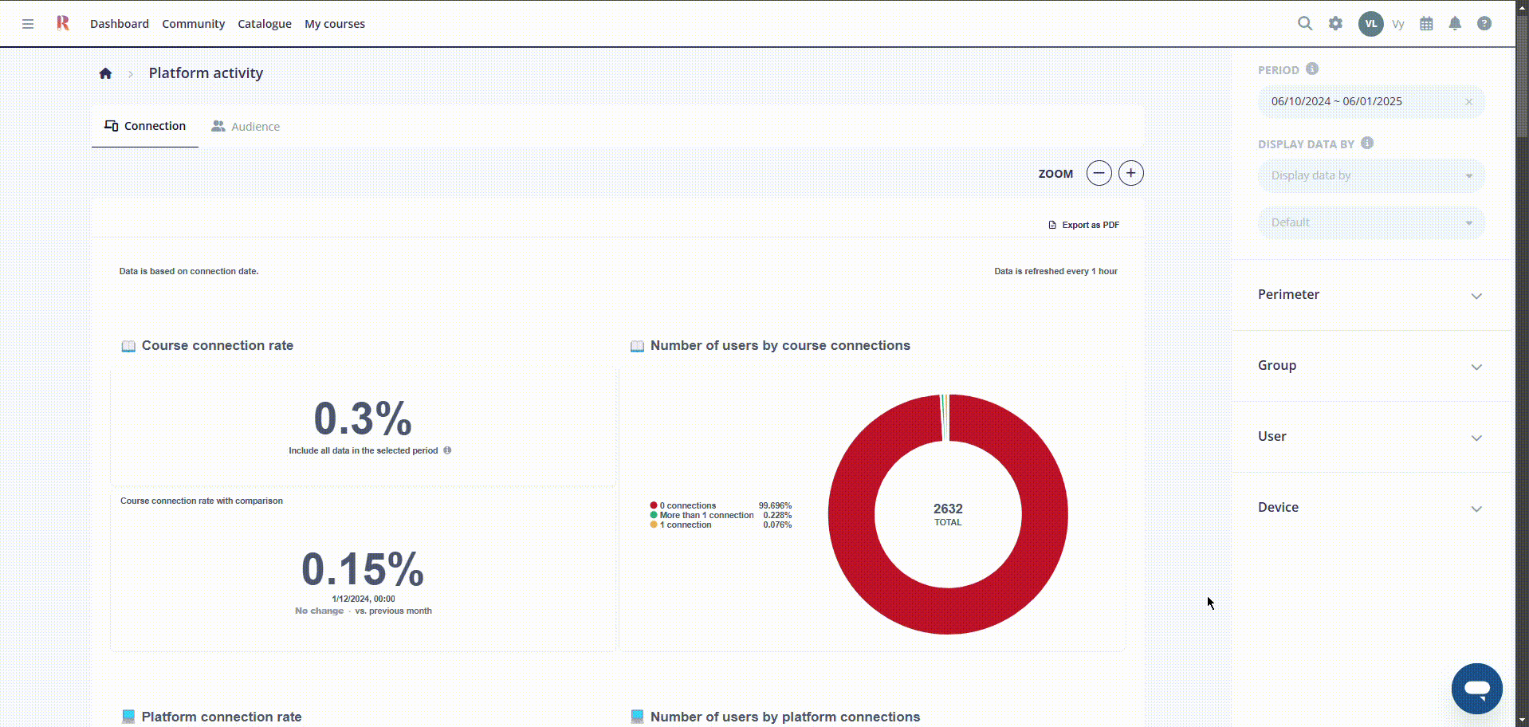Screen dimensions: 1529x727
Task: Open the chat support bubble
Action: (x=1476, y=689)
